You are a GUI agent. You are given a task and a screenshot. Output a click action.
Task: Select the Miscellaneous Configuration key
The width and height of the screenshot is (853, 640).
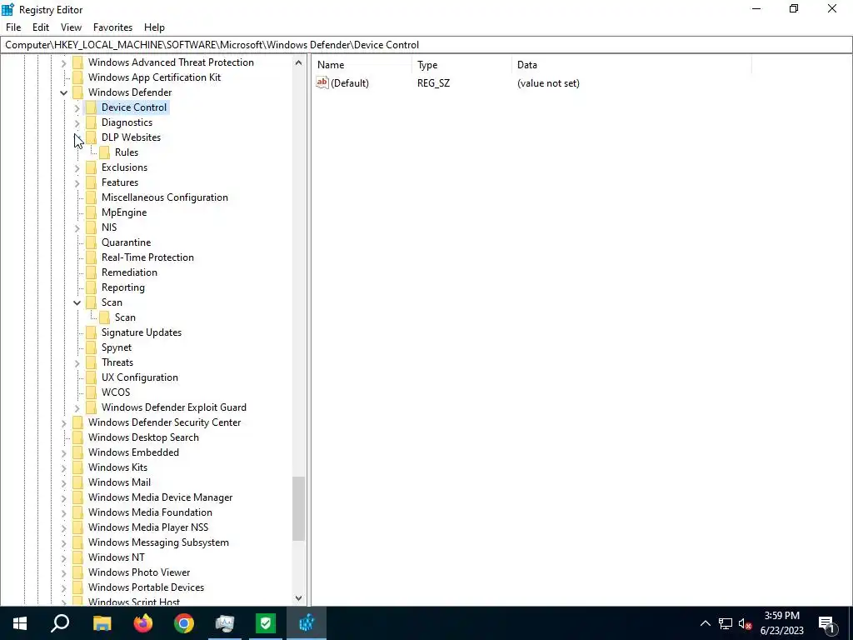coord(165,197)
